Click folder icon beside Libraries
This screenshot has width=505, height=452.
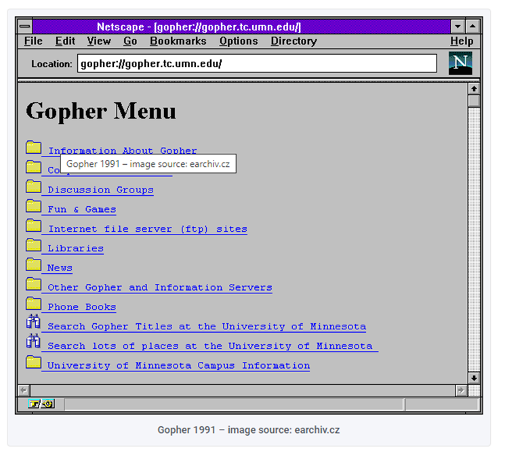pos(33,245)
